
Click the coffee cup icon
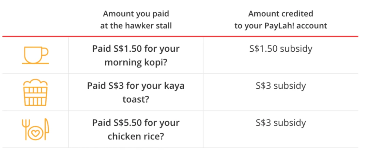point(35,55)
